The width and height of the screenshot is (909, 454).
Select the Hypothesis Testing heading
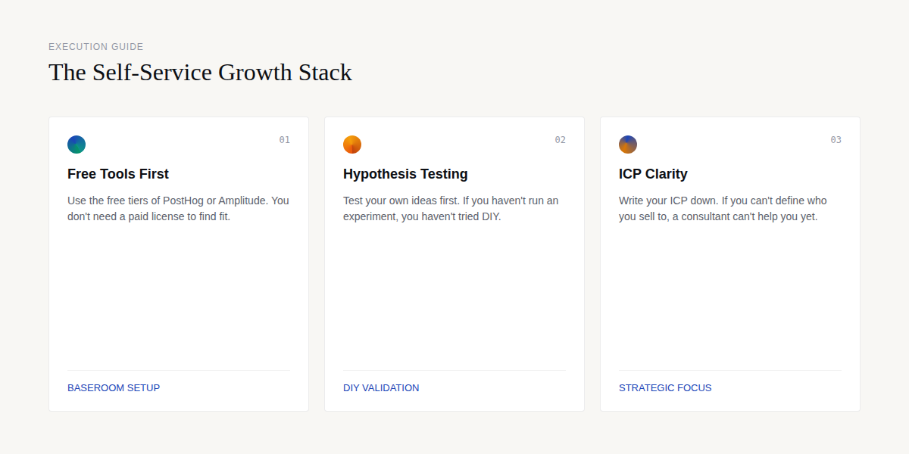pos(405,174)
